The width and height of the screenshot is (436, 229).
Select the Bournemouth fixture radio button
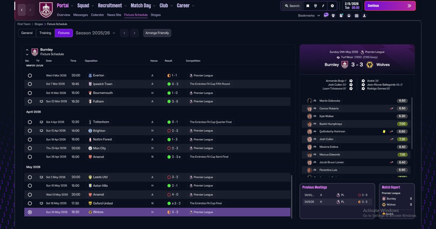tap(30, 93)
